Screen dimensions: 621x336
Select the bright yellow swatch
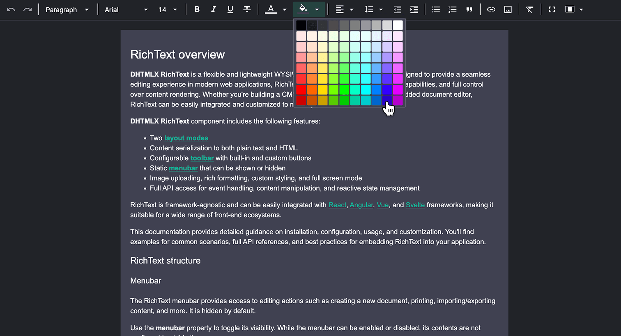tap(323, 90)
